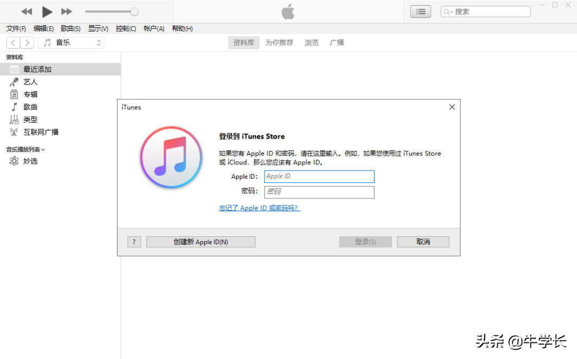Click the ? help button in the dialog
The width and height of the screenshot is (577, 359).
(134, 242)
